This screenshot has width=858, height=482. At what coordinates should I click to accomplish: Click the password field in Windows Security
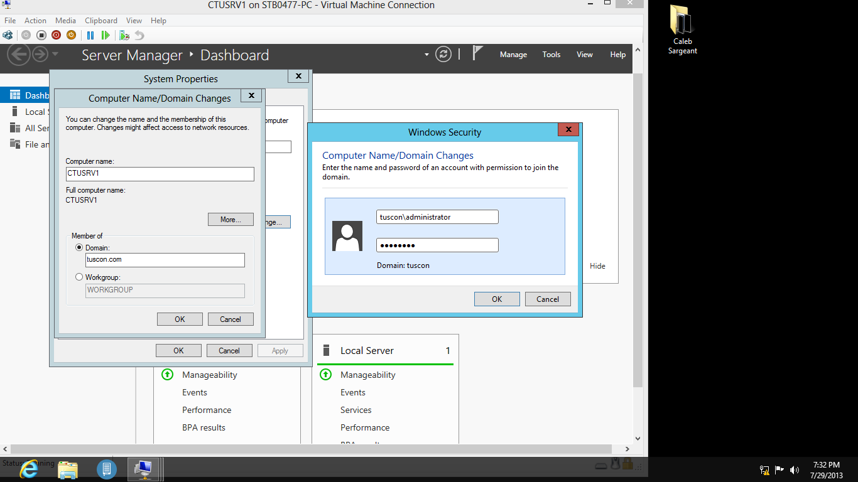(x=437, y=245)
